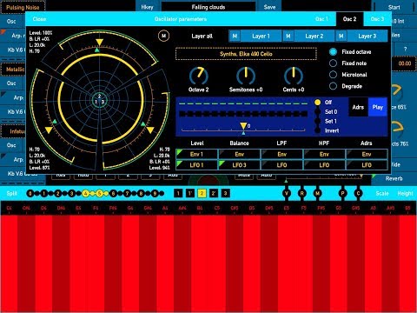Screen dimensions: 417x313
Task: Switch to the Osc 2 tab
Action: (349, 19)
